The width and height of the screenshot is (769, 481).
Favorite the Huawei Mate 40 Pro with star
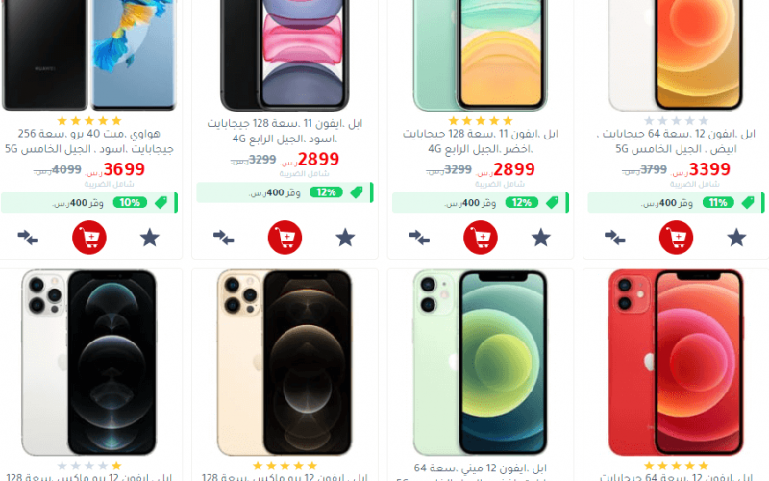click(150, 238)
